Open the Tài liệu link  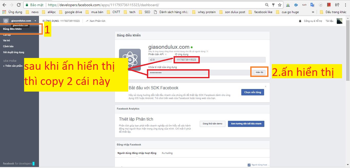pyautogui.click(x=329, y=21)
